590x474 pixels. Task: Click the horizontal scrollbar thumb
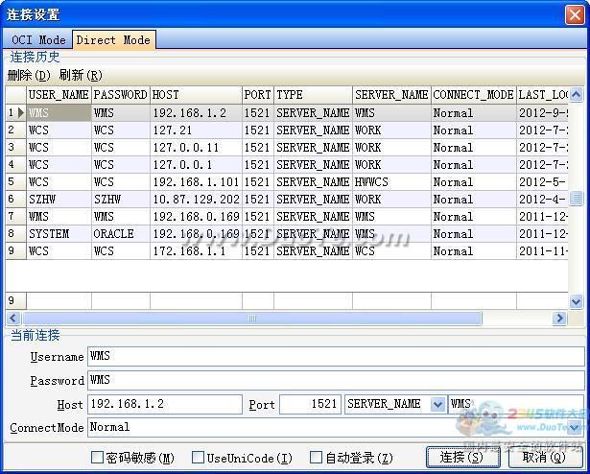(x=251, y=319)
